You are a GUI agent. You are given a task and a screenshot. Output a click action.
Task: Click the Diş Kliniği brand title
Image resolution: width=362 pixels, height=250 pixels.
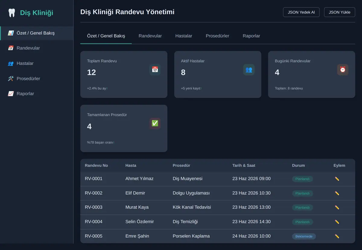coord(37,13)
